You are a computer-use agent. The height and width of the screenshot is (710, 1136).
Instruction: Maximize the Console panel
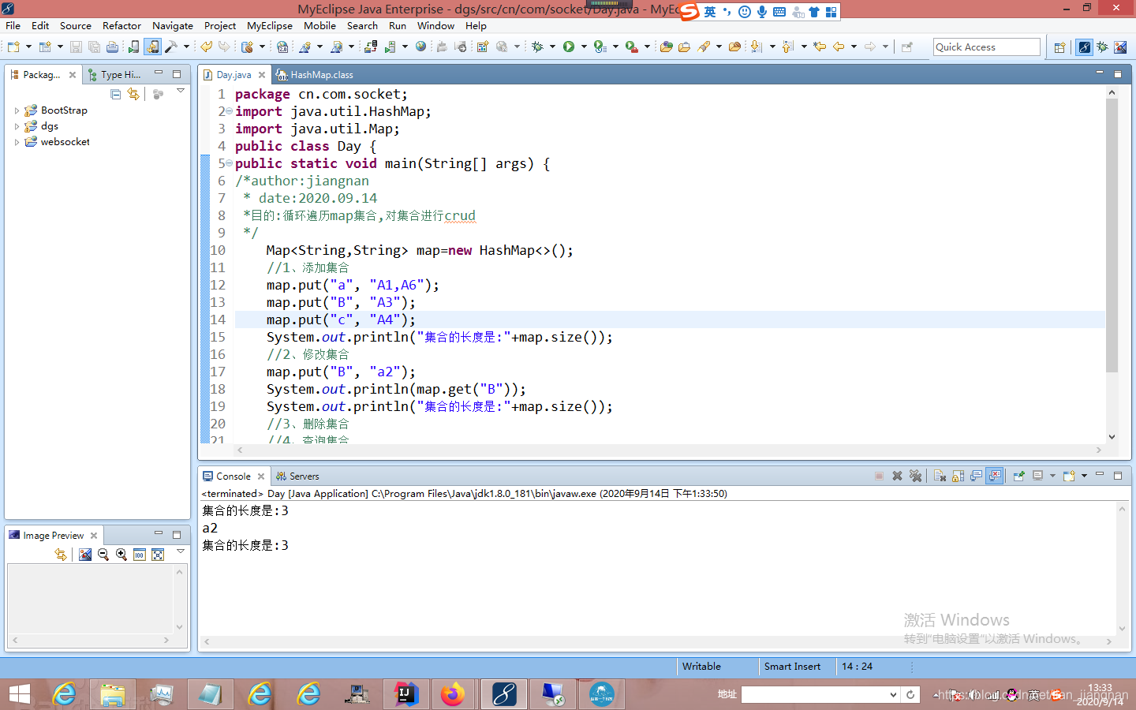1118,475
